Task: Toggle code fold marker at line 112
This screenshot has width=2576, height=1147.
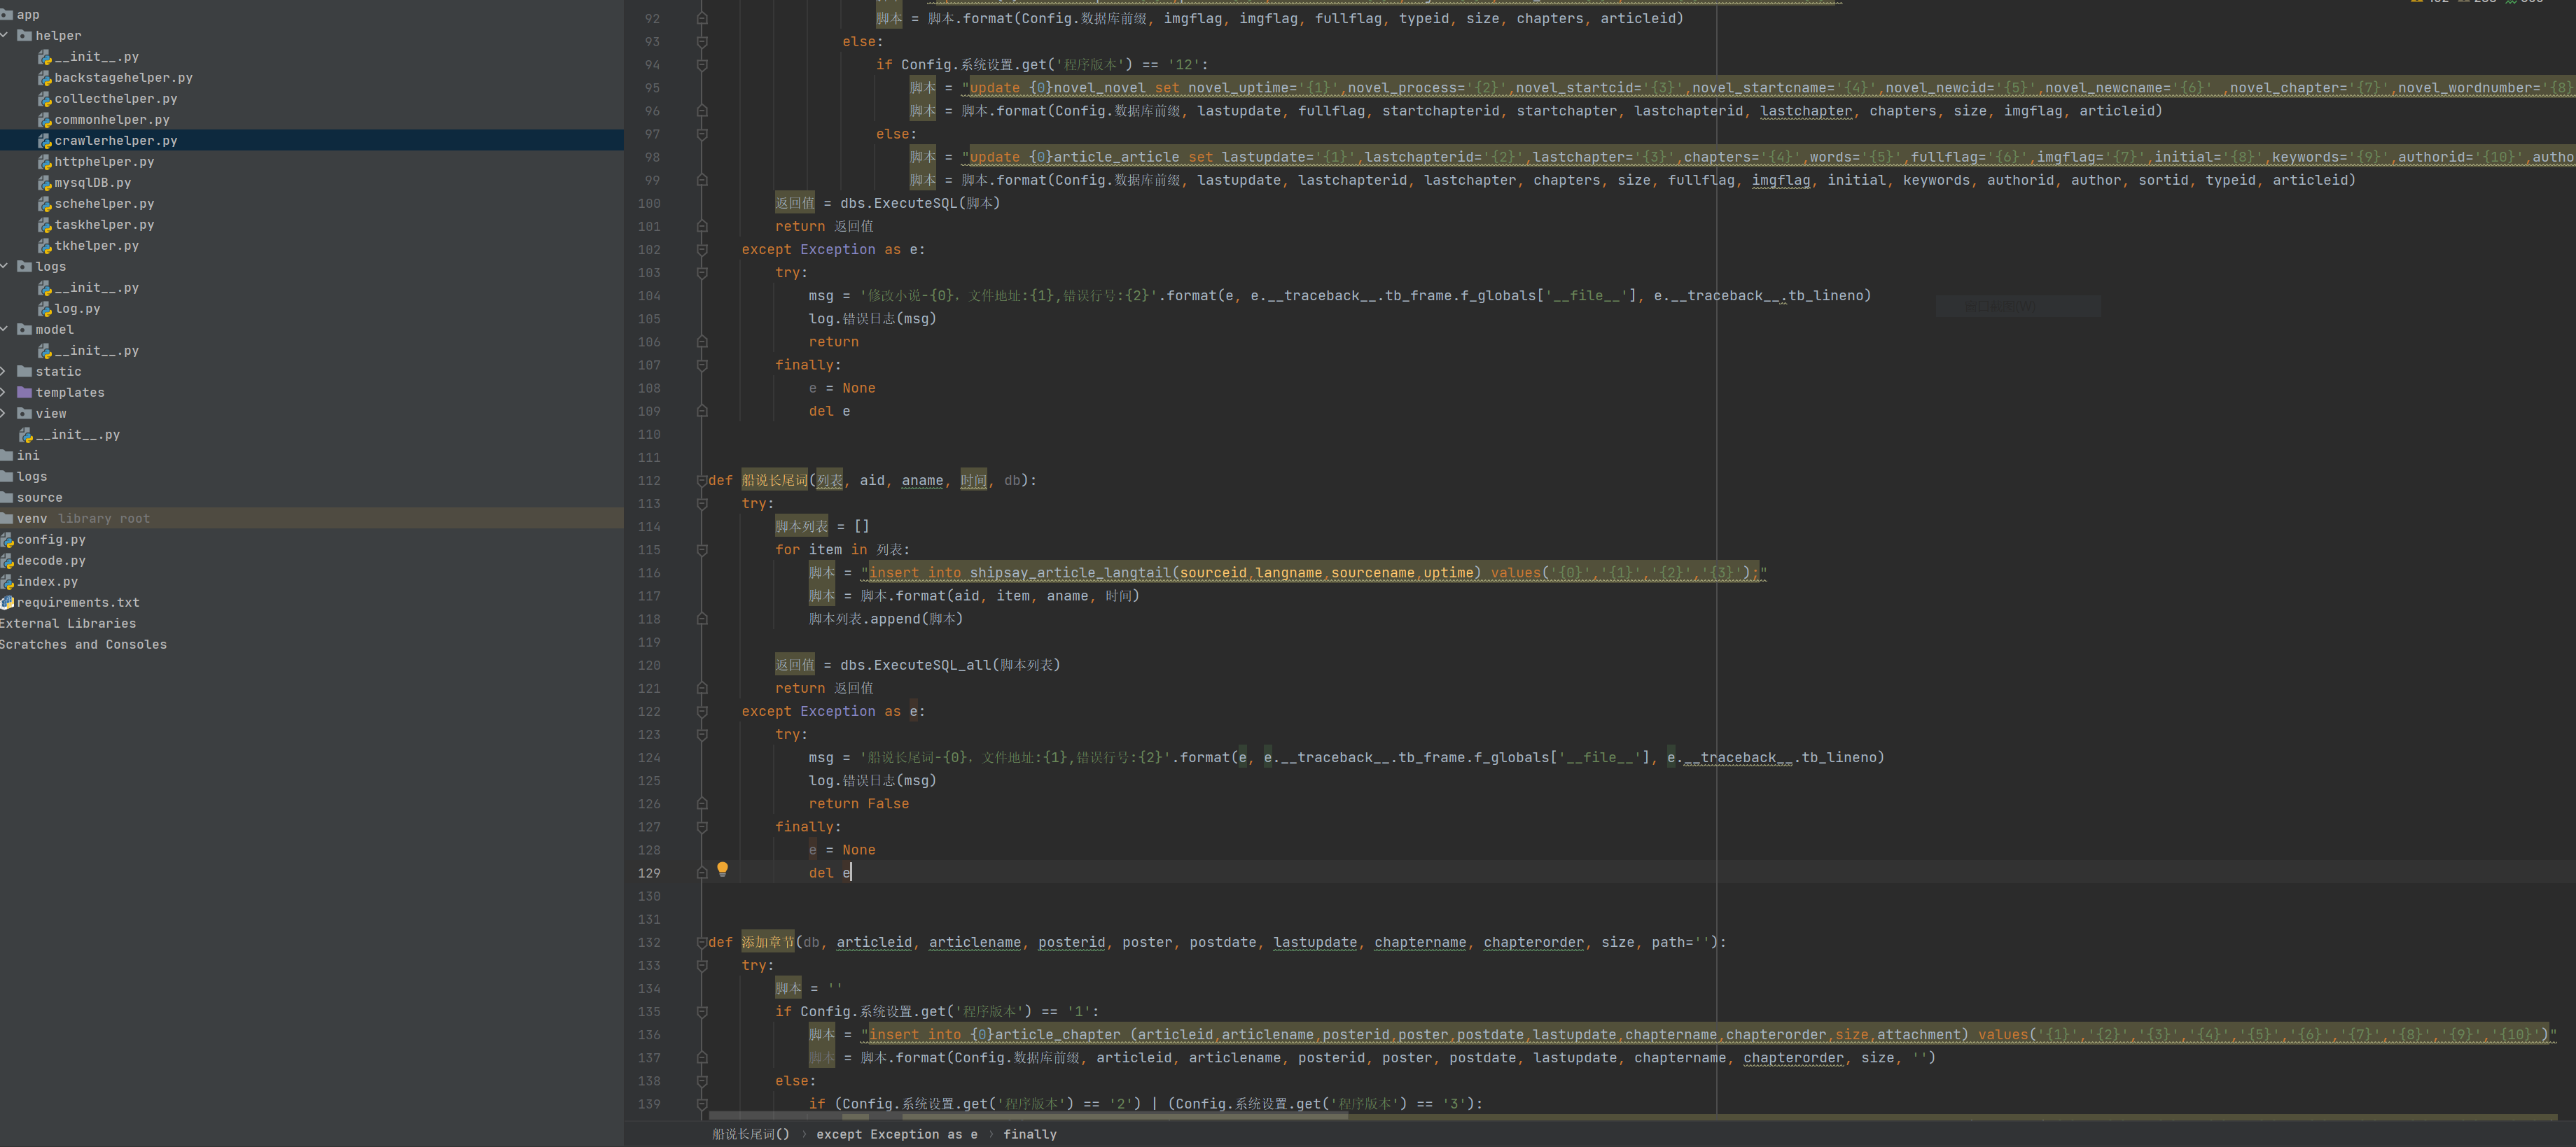Action: pos(701,481)
